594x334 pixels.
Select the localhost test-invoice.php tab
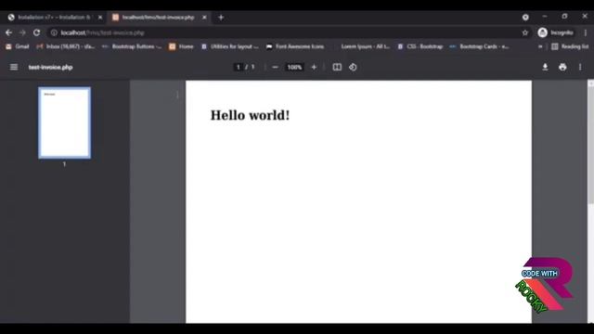(x=159, y=17)
